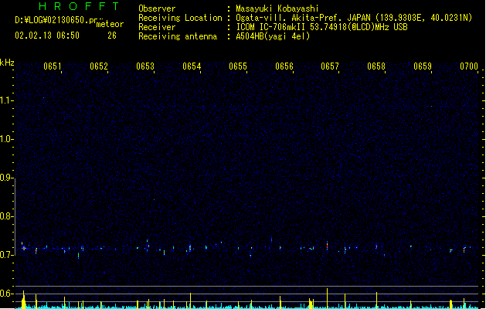
Task: Click the ICOM IC-706mkII receiver text
Action: point(321,27)
